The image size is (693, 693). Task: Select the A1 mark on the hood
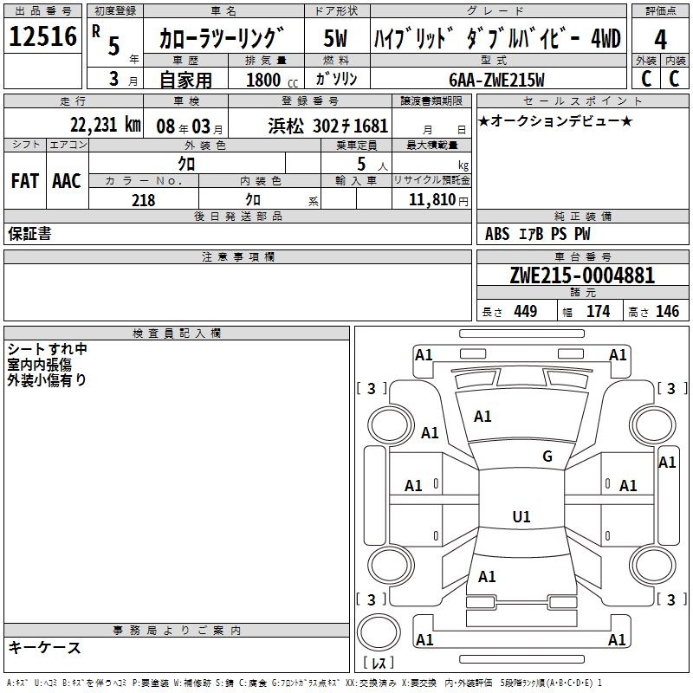point(483,417)
